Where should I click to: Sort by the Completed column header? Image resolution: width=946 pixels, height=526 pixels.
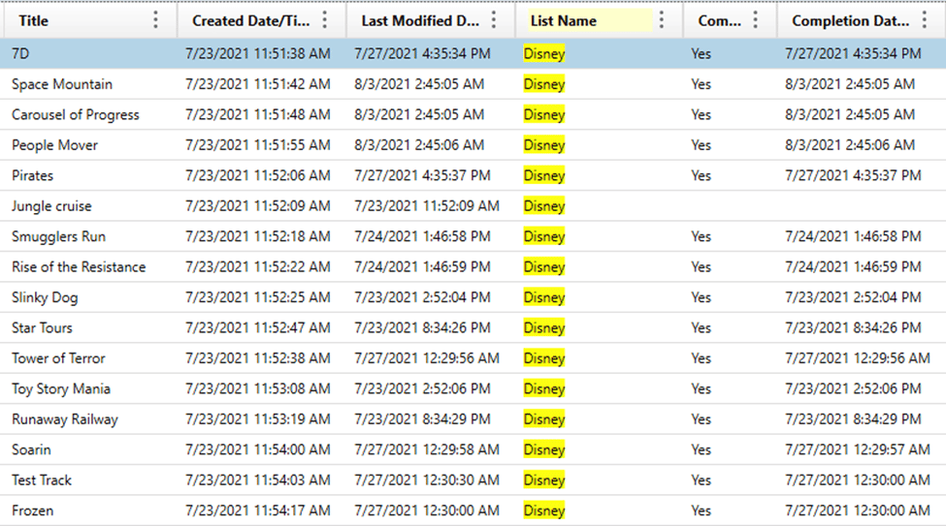coord(719,20)
